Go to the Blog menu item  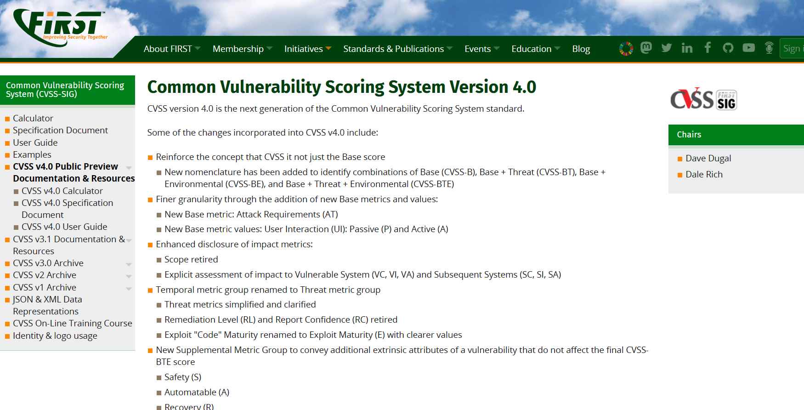(581, 49)
